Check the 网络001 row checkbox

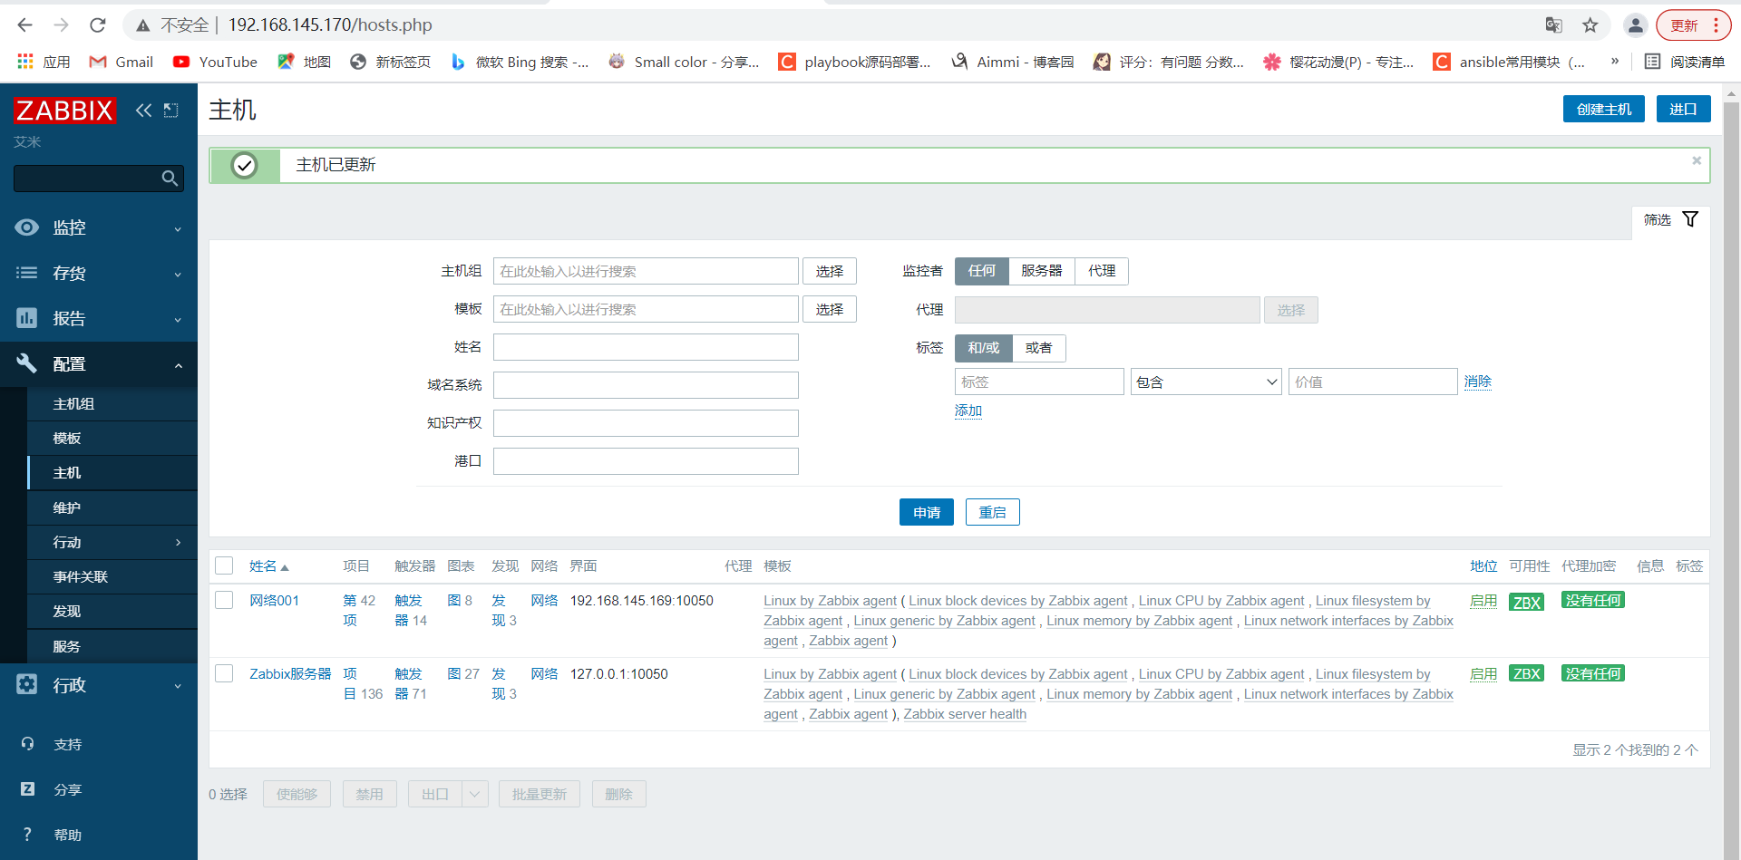pos(224,600)
